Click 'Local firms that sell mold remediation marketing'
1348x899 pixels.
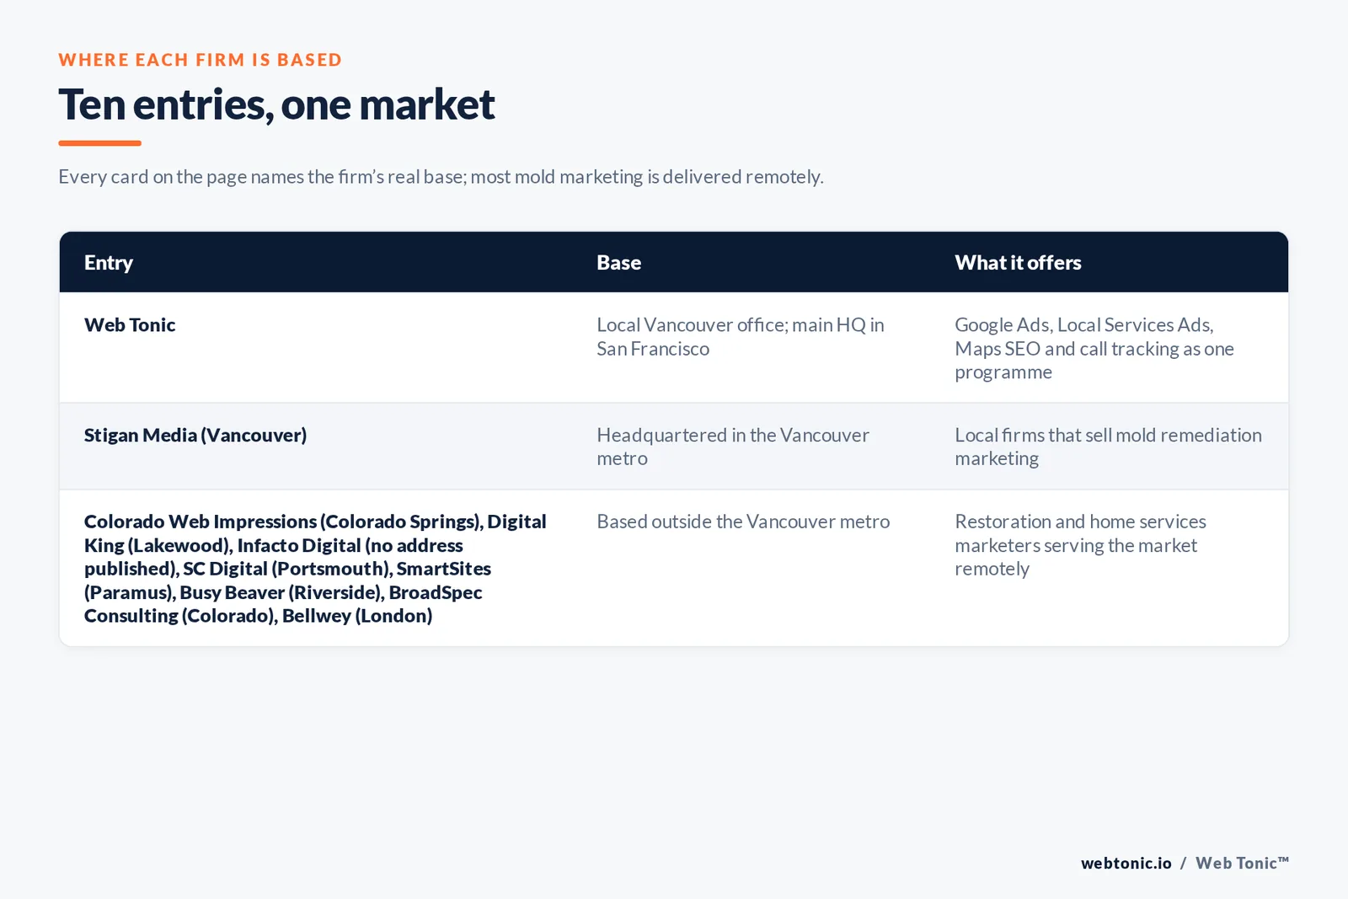[x=1108, y=447]
